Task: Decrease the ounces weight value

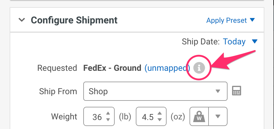Action: 160,120
